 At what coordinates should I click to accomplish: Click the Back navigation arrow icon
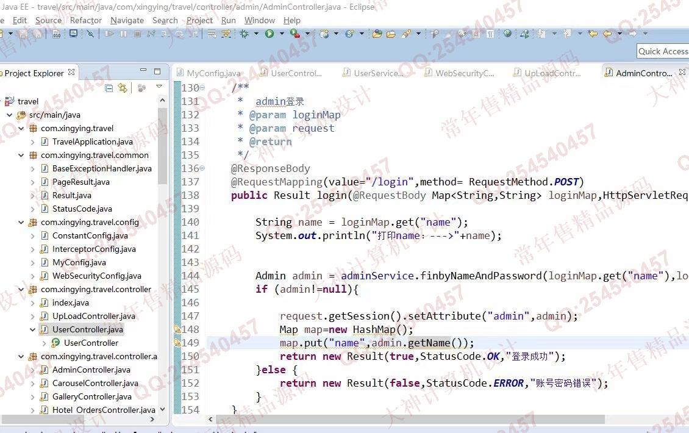[x=607, y=34]
